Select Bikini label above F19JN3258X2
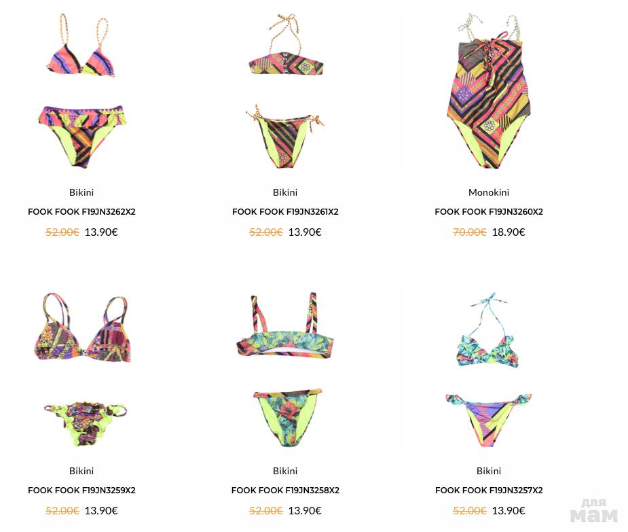628x532 pixels. [285, 471]
